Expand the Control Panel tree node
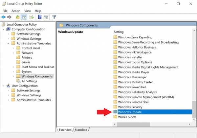 (13, 48)
